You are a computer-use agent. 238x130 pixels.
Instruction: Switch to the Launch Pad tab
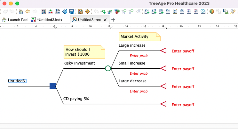(x=15, y=20)
